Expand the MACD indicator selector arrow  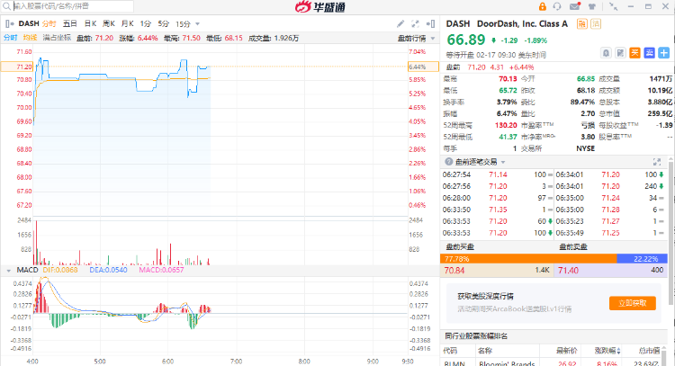pyautogui.click(x=8, y=270)
